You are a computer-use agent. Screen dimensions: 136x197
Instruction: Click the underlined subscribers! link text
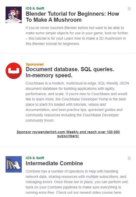[68, 136]
